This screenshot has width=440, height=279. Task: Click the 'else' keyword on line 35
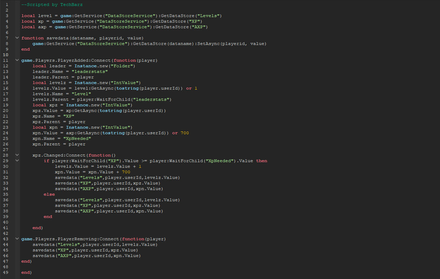click(49, 195)
